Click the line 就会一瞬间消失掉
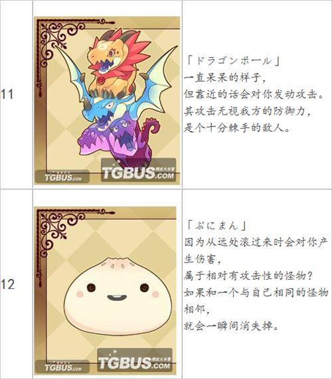 point(231,326)
